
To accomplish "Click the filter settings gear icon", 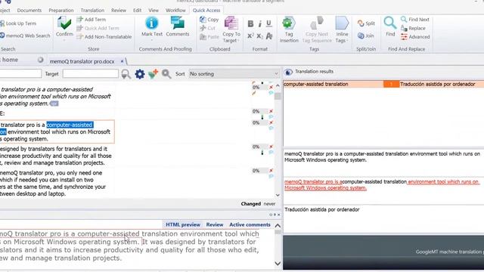I will [x=139, y=74].
